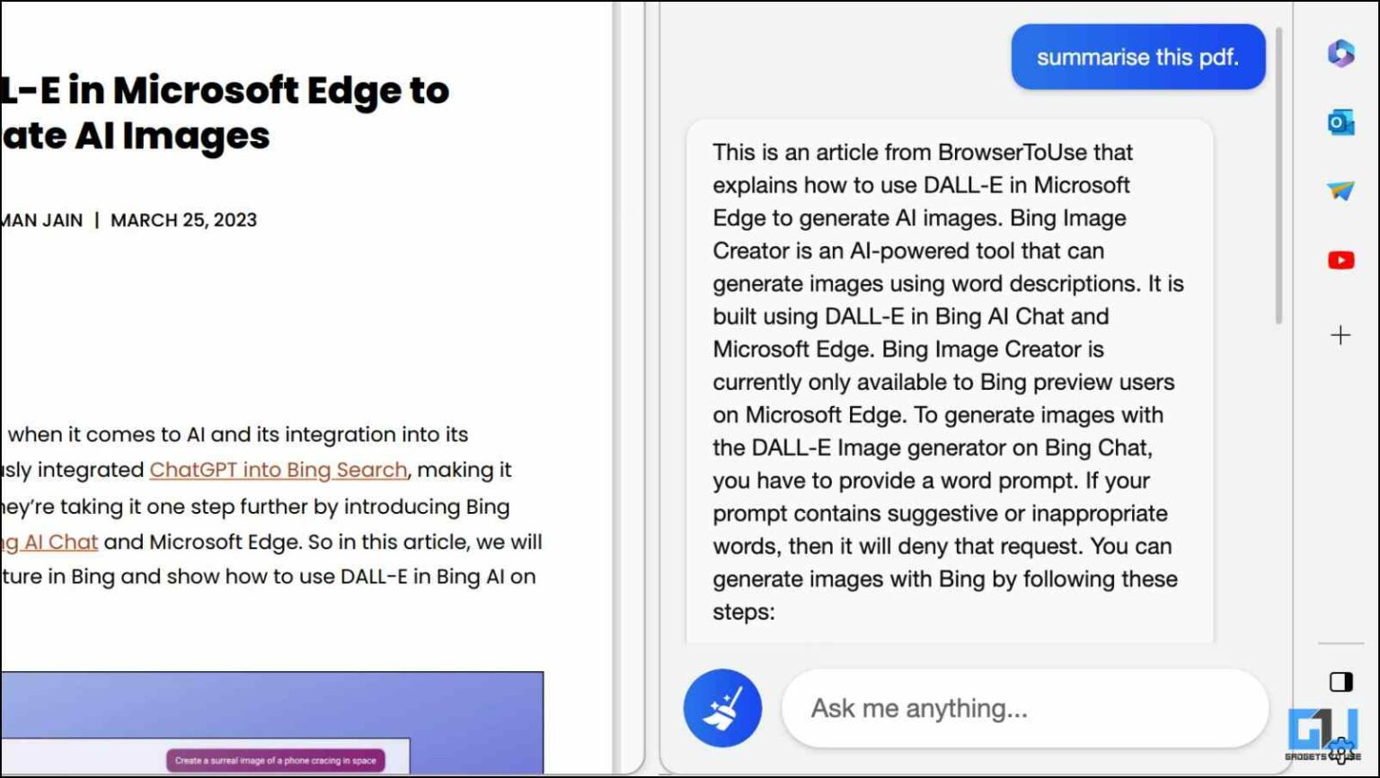Start a new topic with the broom icon
Image resolution: width=1380 pixels, height=778 pixels.
tap(722, 708)
